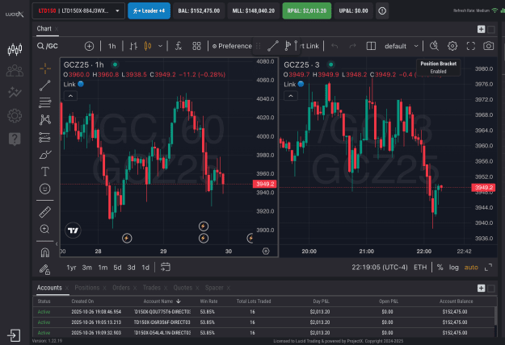Click the RP&L $2,013.20 button
Image resolution: width=505 pixels, height=345 pixels.
[306, 11]
